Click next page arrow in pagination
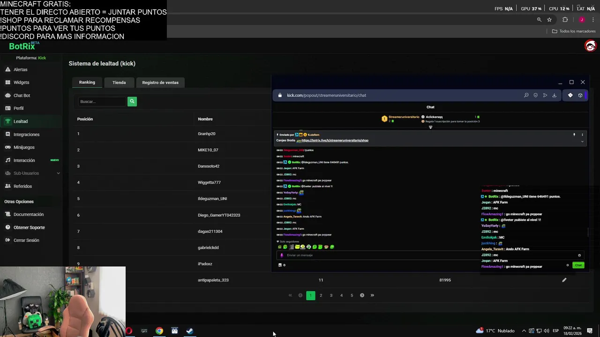600x337 pixels. click(x=362, y=295)
